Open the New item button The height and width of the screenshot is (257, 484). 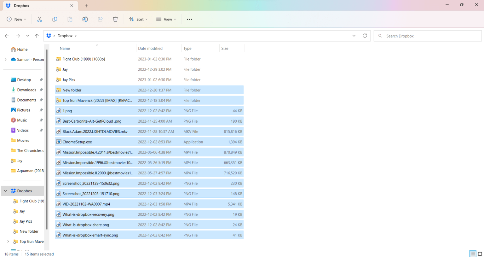(x=16, y=19)
